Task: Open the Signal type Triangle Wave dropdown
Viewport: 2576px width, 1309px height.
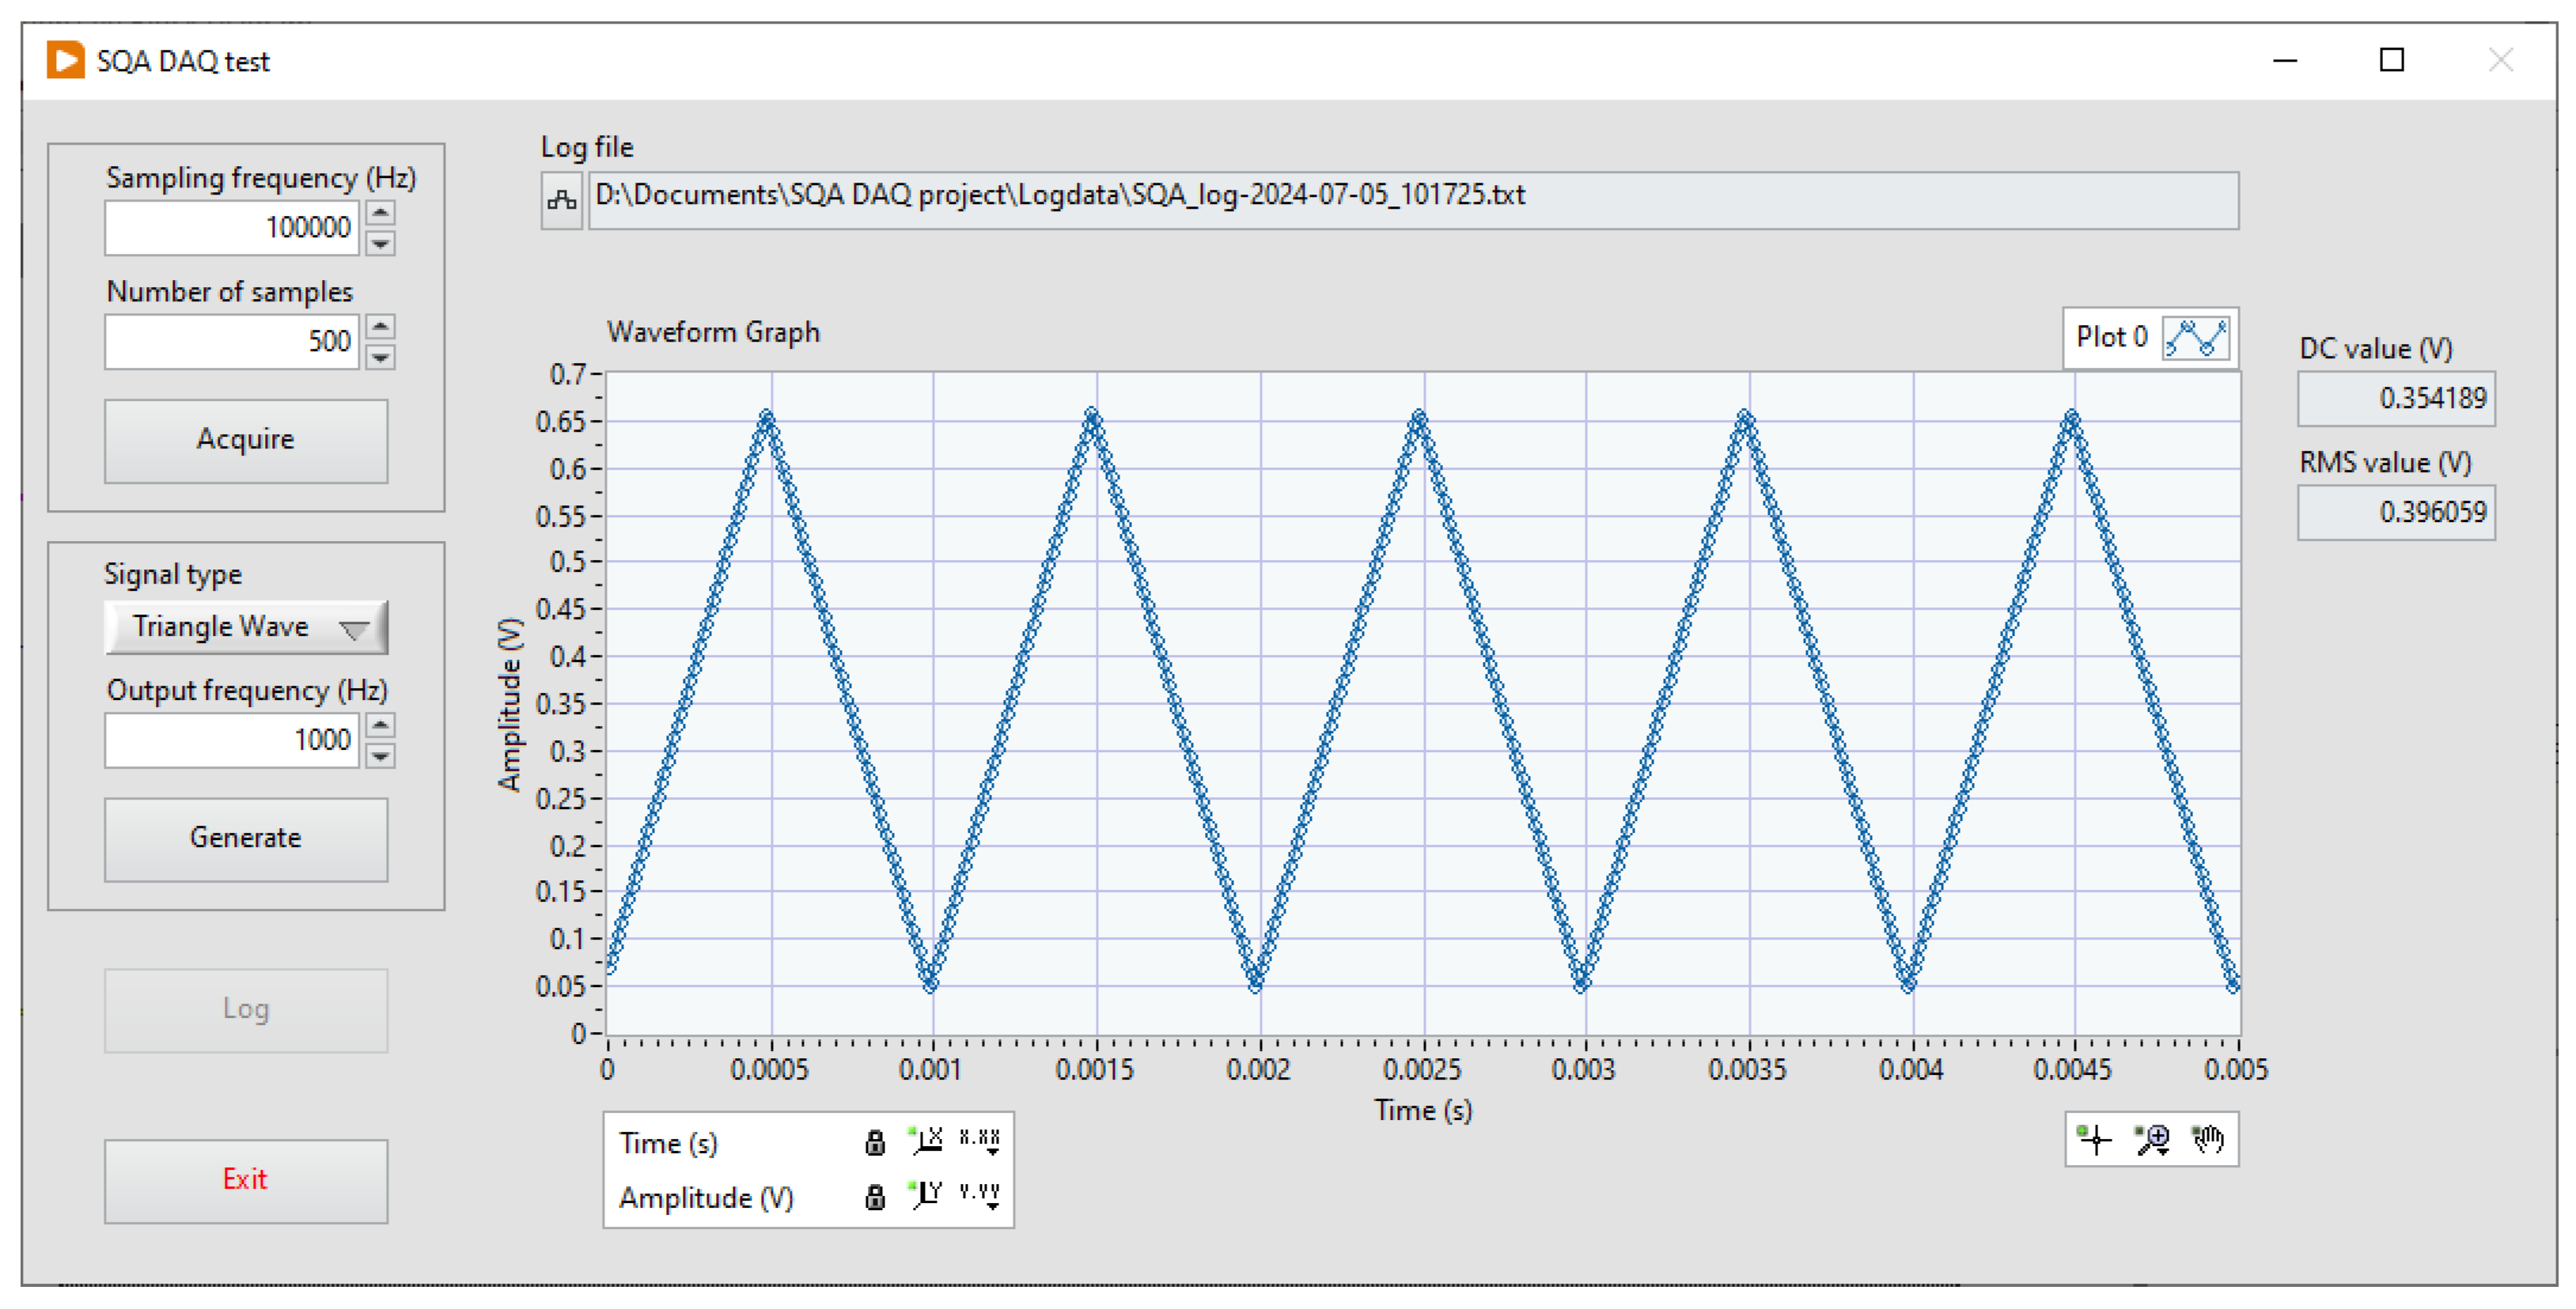Action: (246, 627)
